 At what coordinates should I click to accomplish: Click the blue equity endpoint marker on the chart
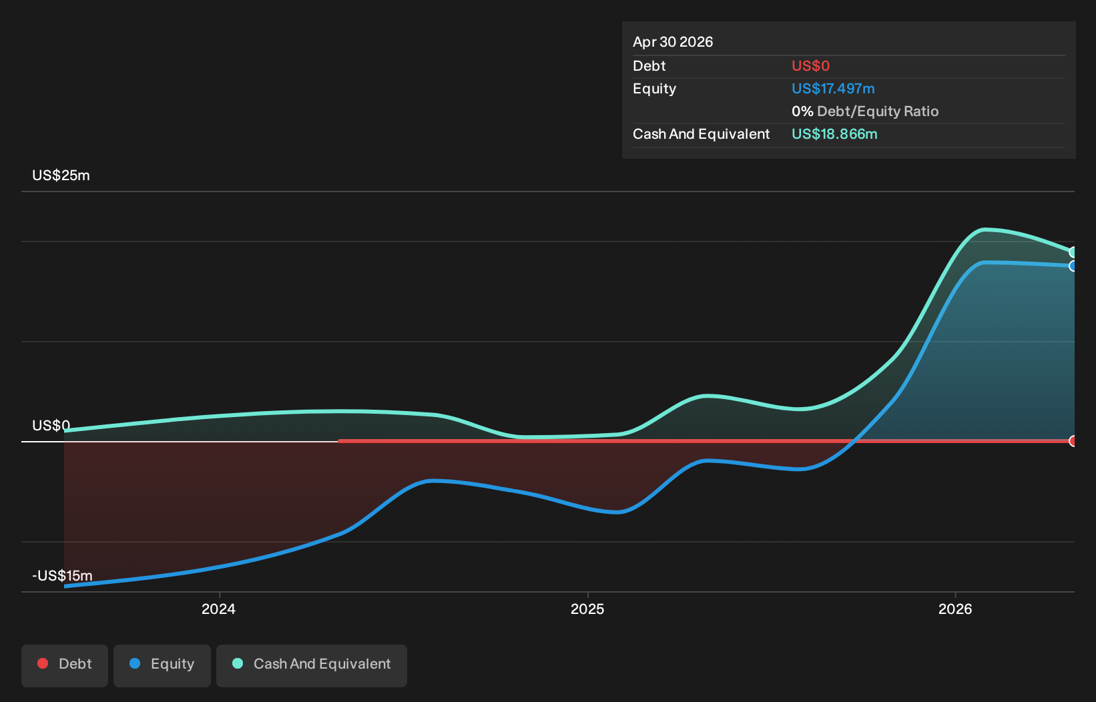point(1073,266)
